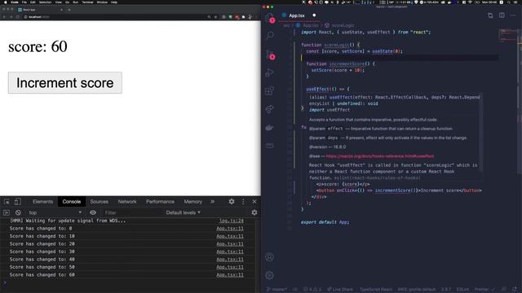
Task: Open the 'top' JavaScript context dropdown
Action: tap(55, 212)
